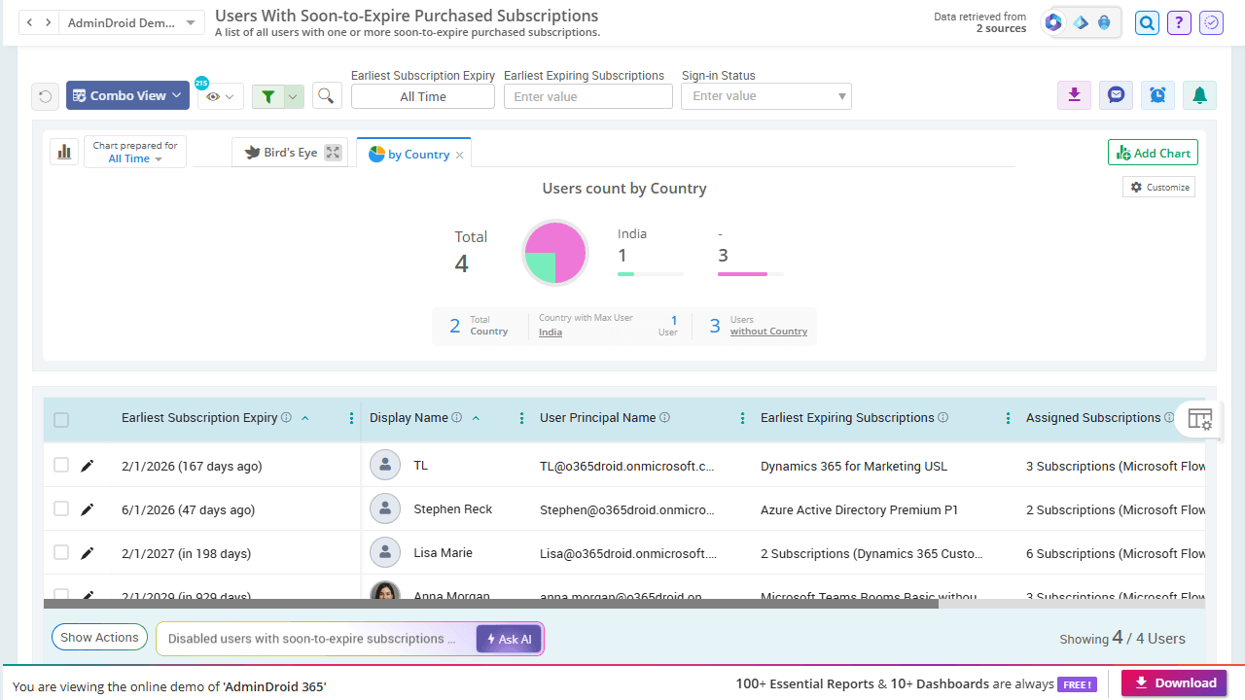Open the search magnifier beside the filter

coord(327,96)
